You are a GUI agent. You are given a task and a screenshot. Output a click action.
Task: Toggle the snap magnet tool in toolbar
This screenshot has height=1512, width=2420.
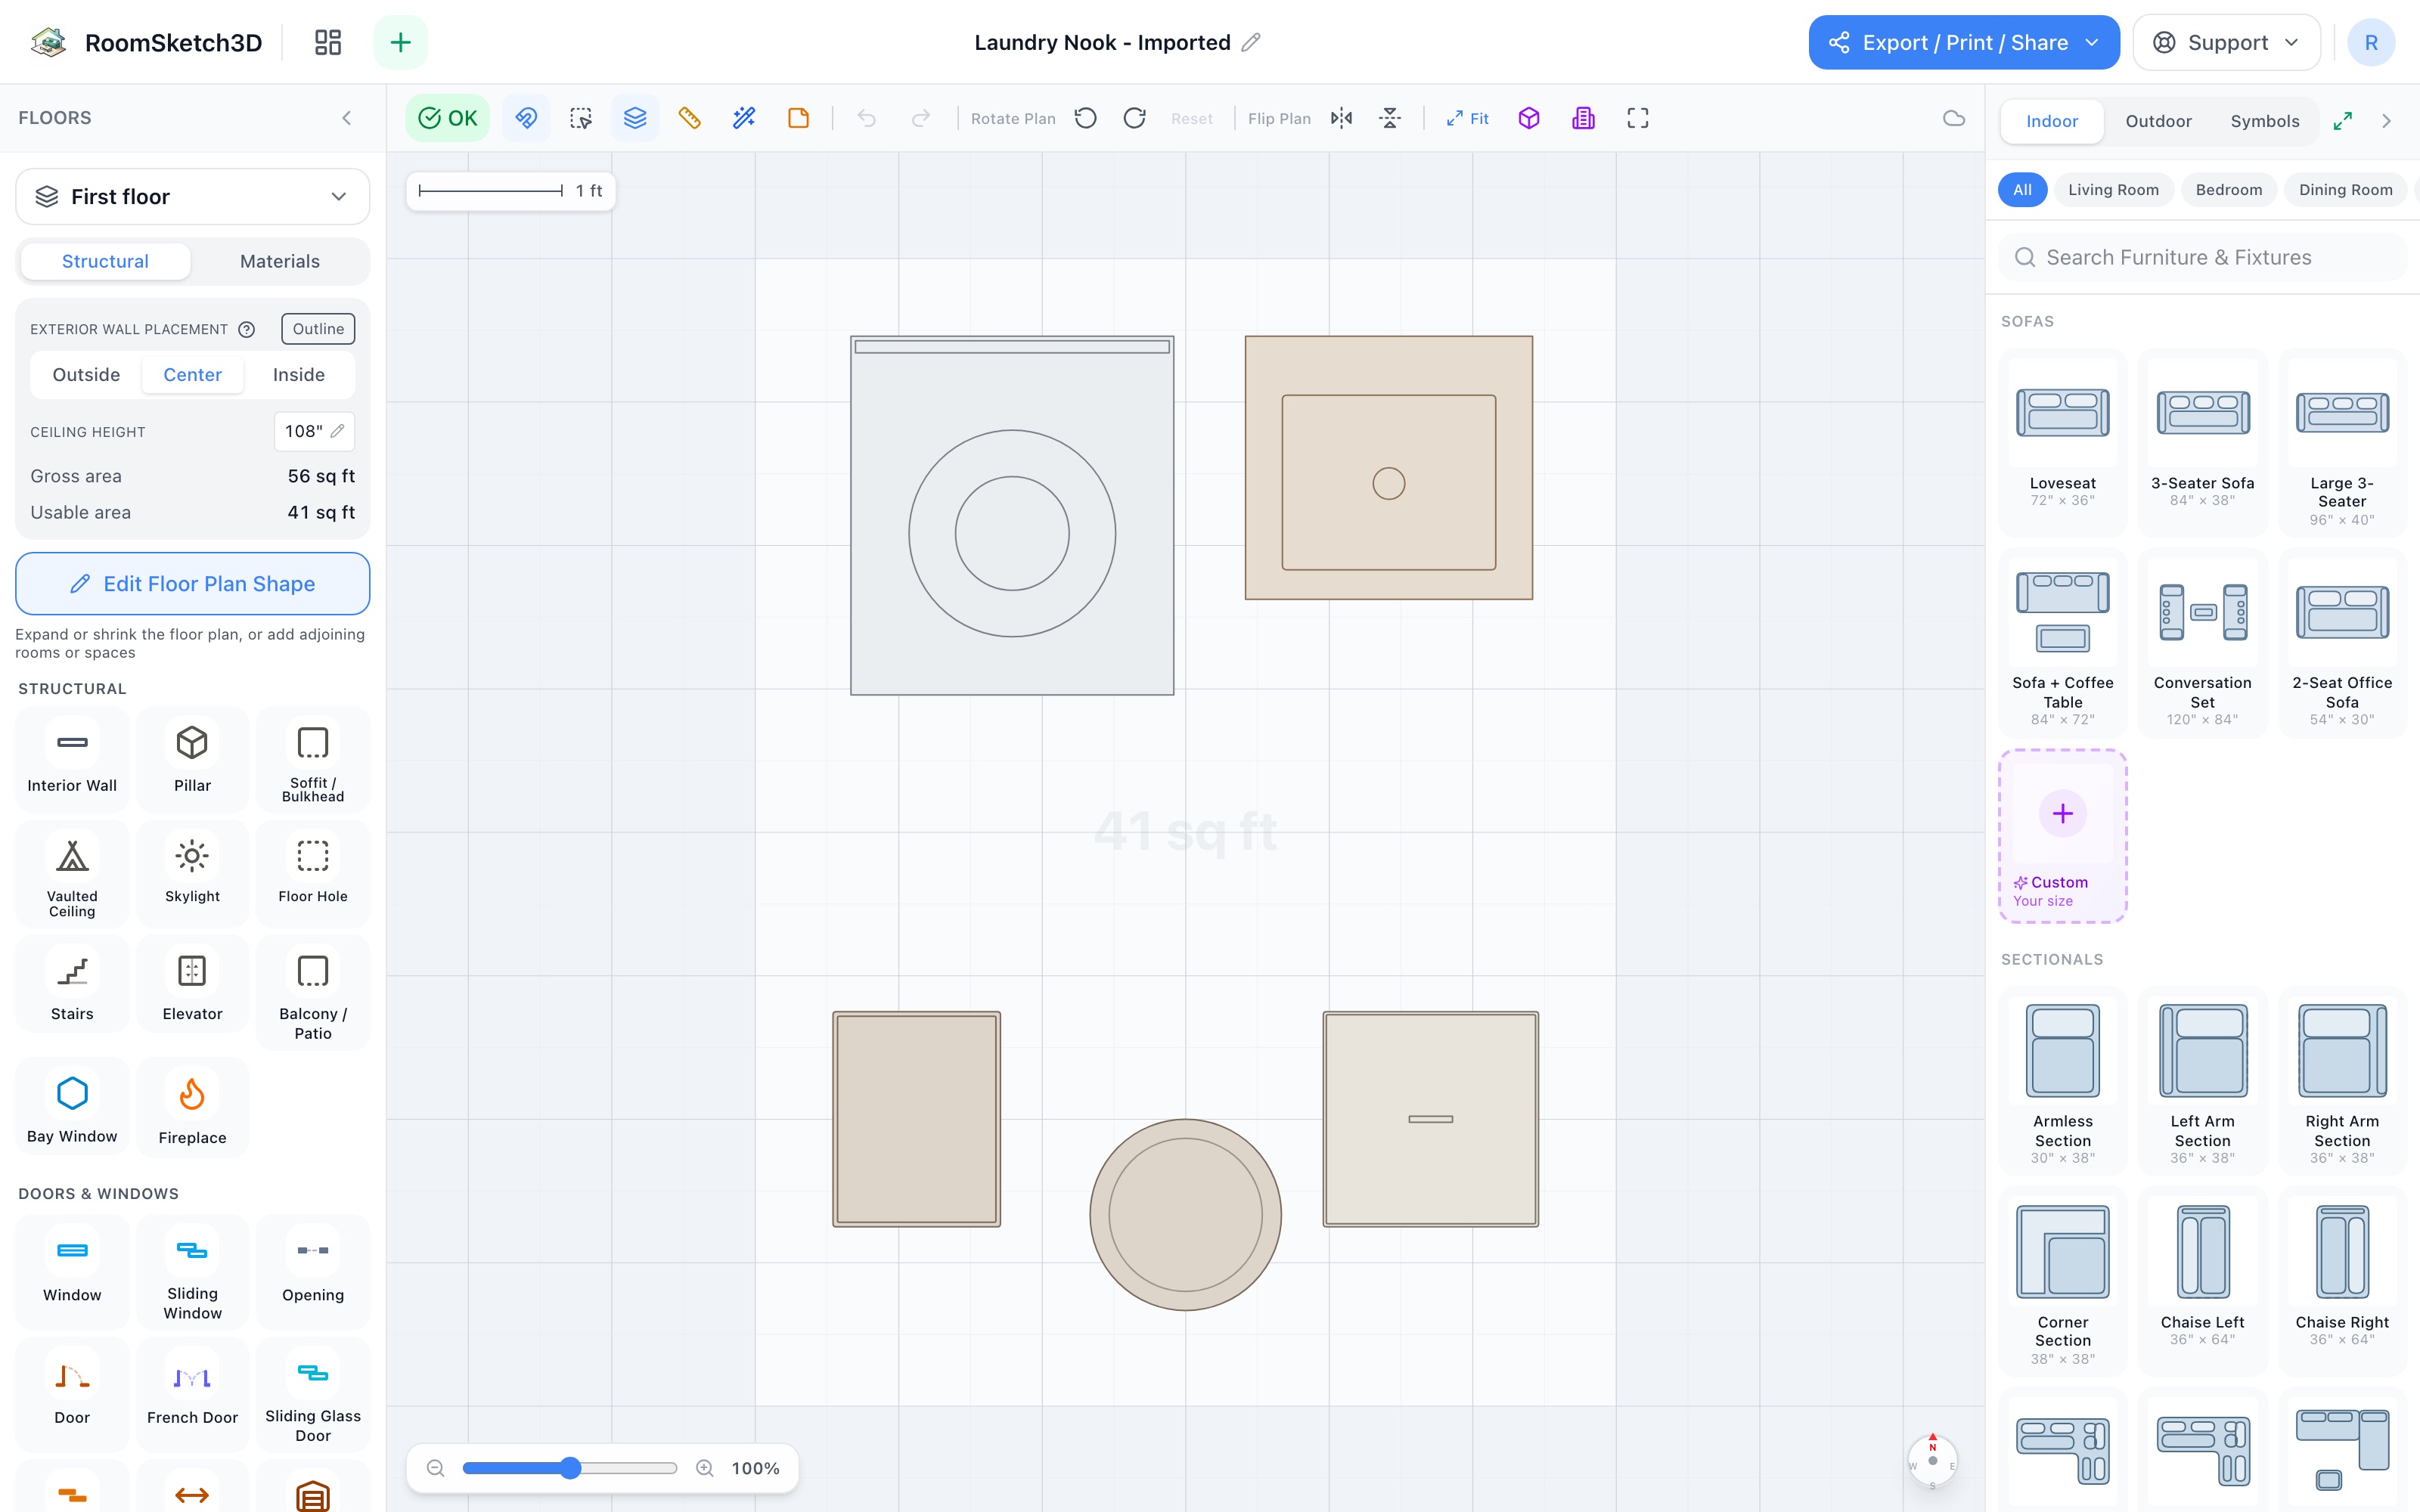(526, 118)
